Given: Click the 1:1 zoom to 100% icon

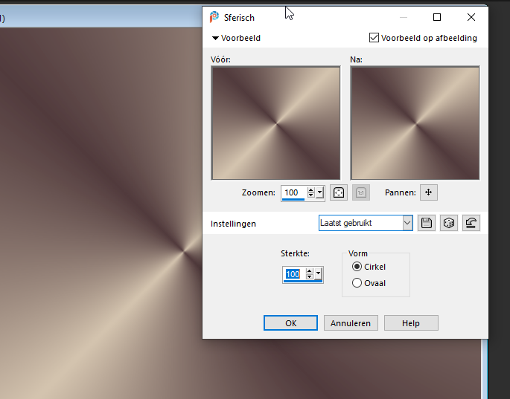Looking at the screenshot, I should (360, 192).
